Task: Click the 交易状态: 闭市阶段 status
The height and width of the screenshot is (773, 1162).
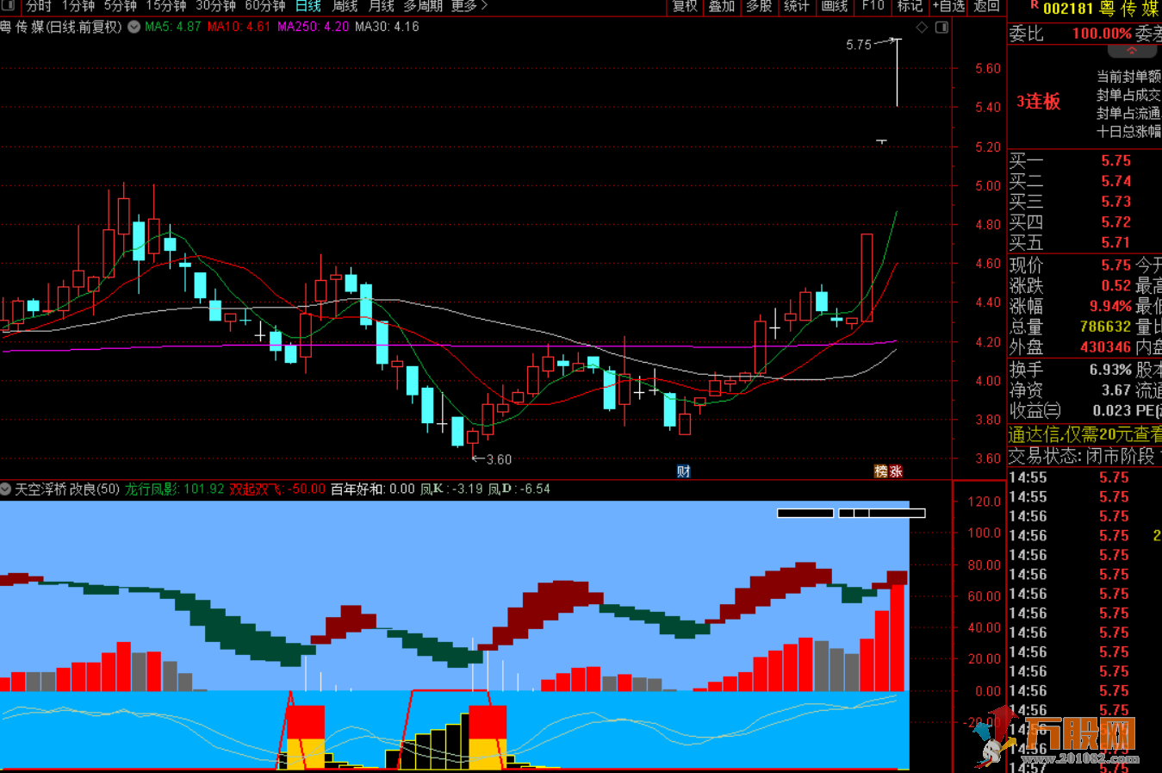Action: [x=1082, y=456]
